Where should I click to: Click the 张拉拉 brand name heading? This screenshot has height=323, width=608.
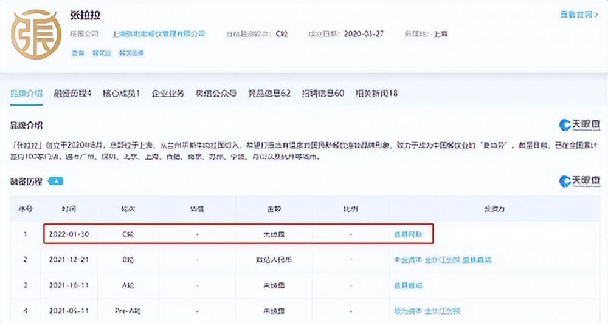click(x=85, y=15)
